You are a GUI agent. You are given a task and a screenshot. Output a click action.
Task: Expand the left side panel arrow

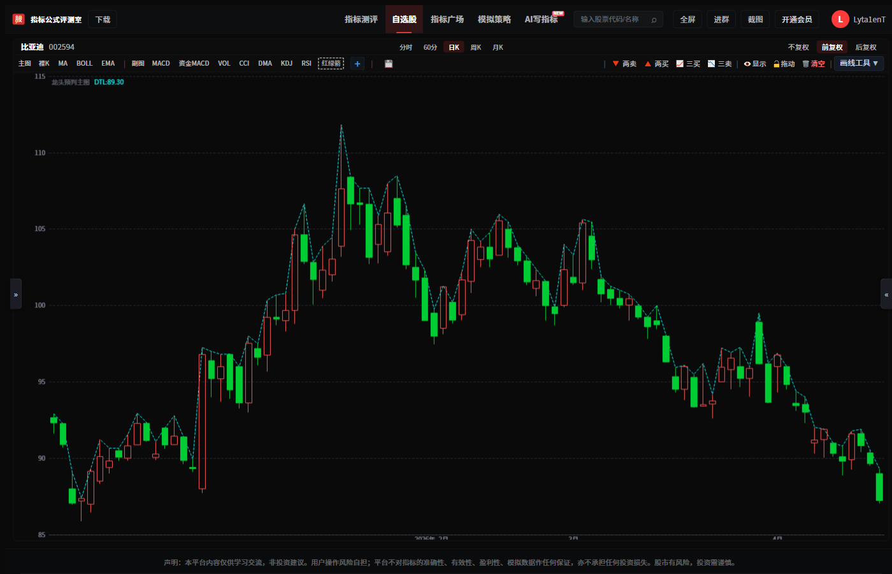point(16,294)
